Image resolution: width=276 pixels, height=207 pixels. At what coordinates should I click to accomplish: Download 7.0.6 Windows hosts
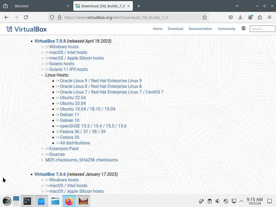[x=64, y=180]
